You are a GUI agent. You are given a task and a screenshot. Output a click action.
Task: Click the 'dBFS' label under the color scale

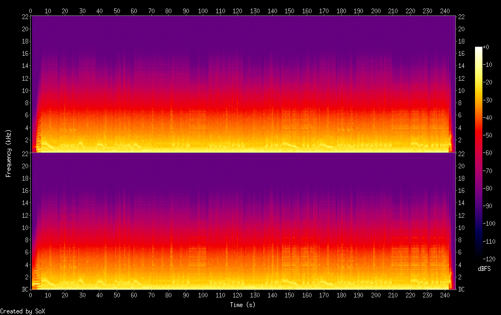[x=484, y=269]
